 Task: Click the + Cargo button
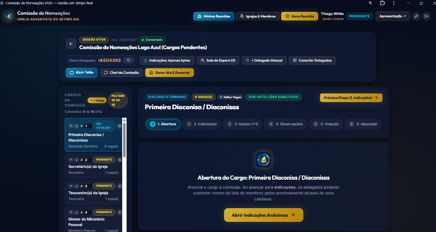pos(97,100)
